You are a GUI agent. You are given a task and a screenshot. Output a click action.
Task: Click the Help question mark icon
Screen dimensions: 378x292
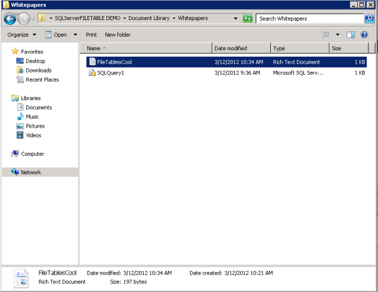(x=364, y=35)
